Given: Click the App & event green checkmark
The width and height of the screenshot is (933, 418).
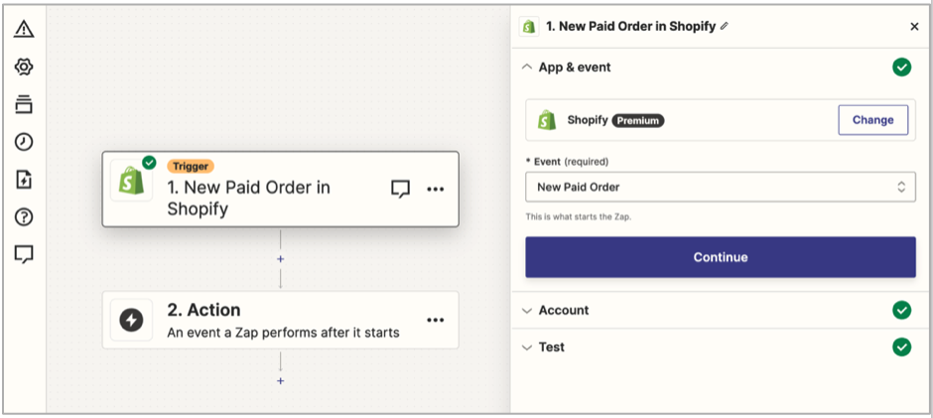Looking at the screenshot, I should 901,68.
